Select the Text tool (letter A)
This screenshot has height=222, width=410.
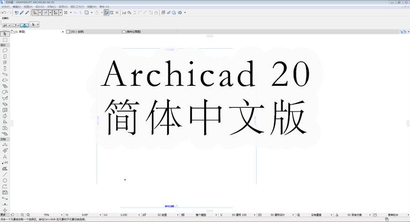point(5,157)
